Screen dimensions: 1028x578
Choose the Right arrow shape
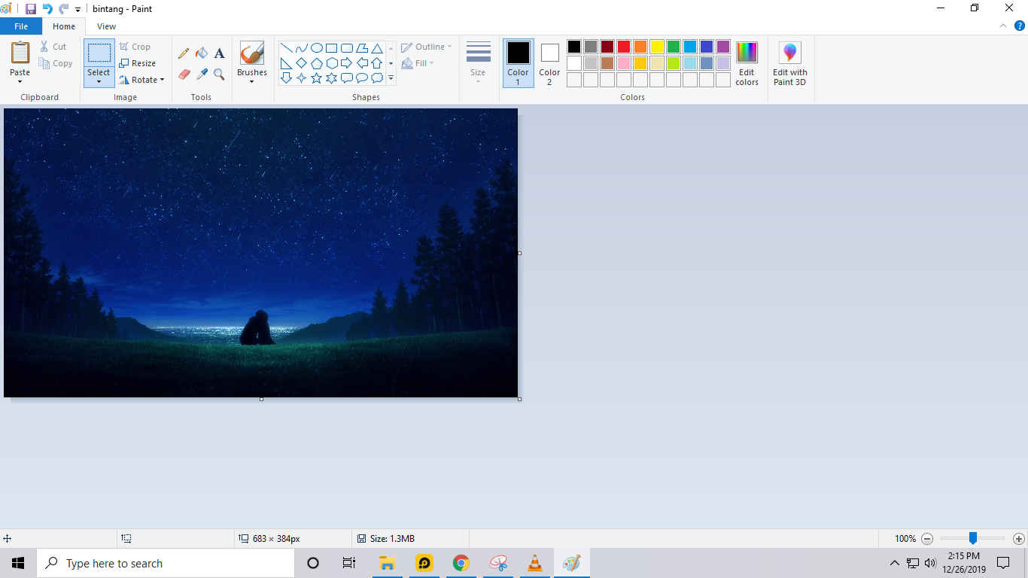[346, 63]
